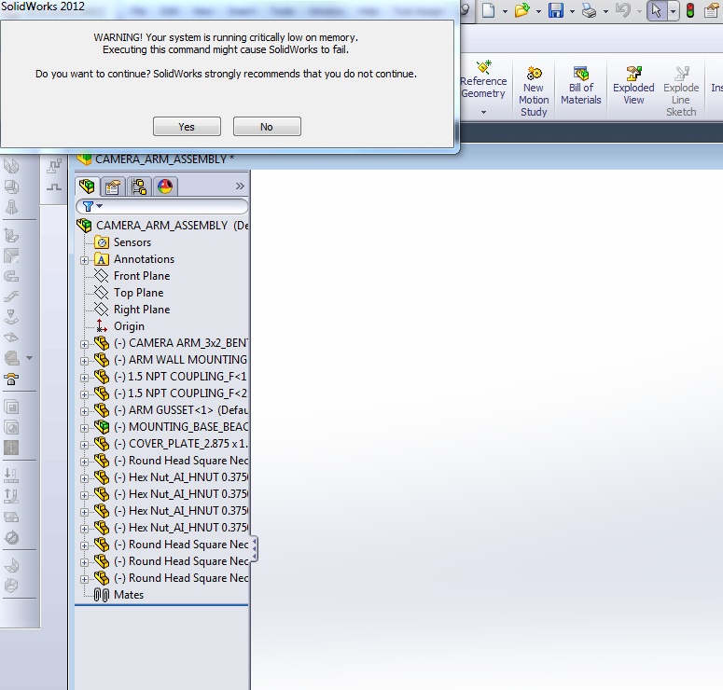Viewport: 723px width, 690px height.
Task: Open the dropdown arrow beside Open folder
Action: 538,11
